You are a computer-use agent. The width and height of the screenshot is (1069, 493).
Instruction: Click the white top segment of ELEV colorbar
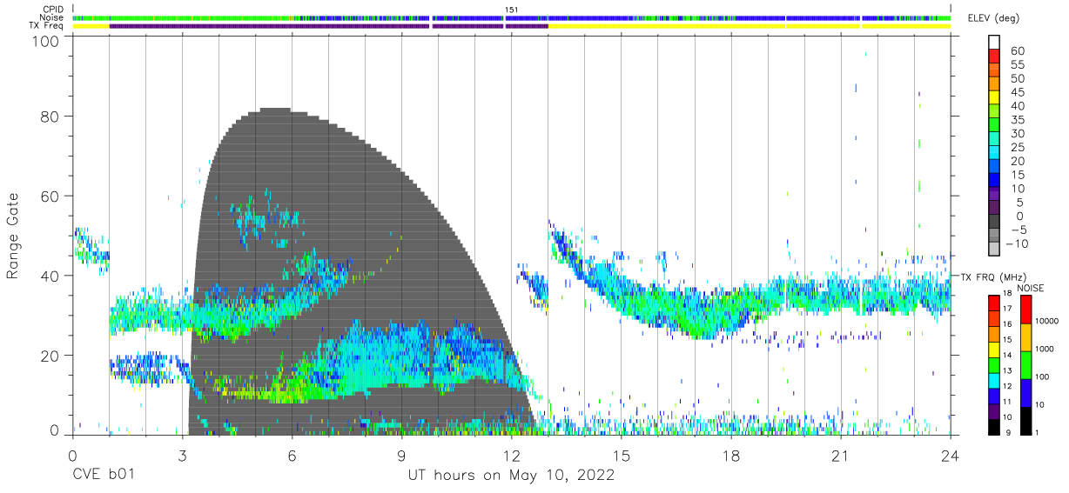[x=994, y=43]
